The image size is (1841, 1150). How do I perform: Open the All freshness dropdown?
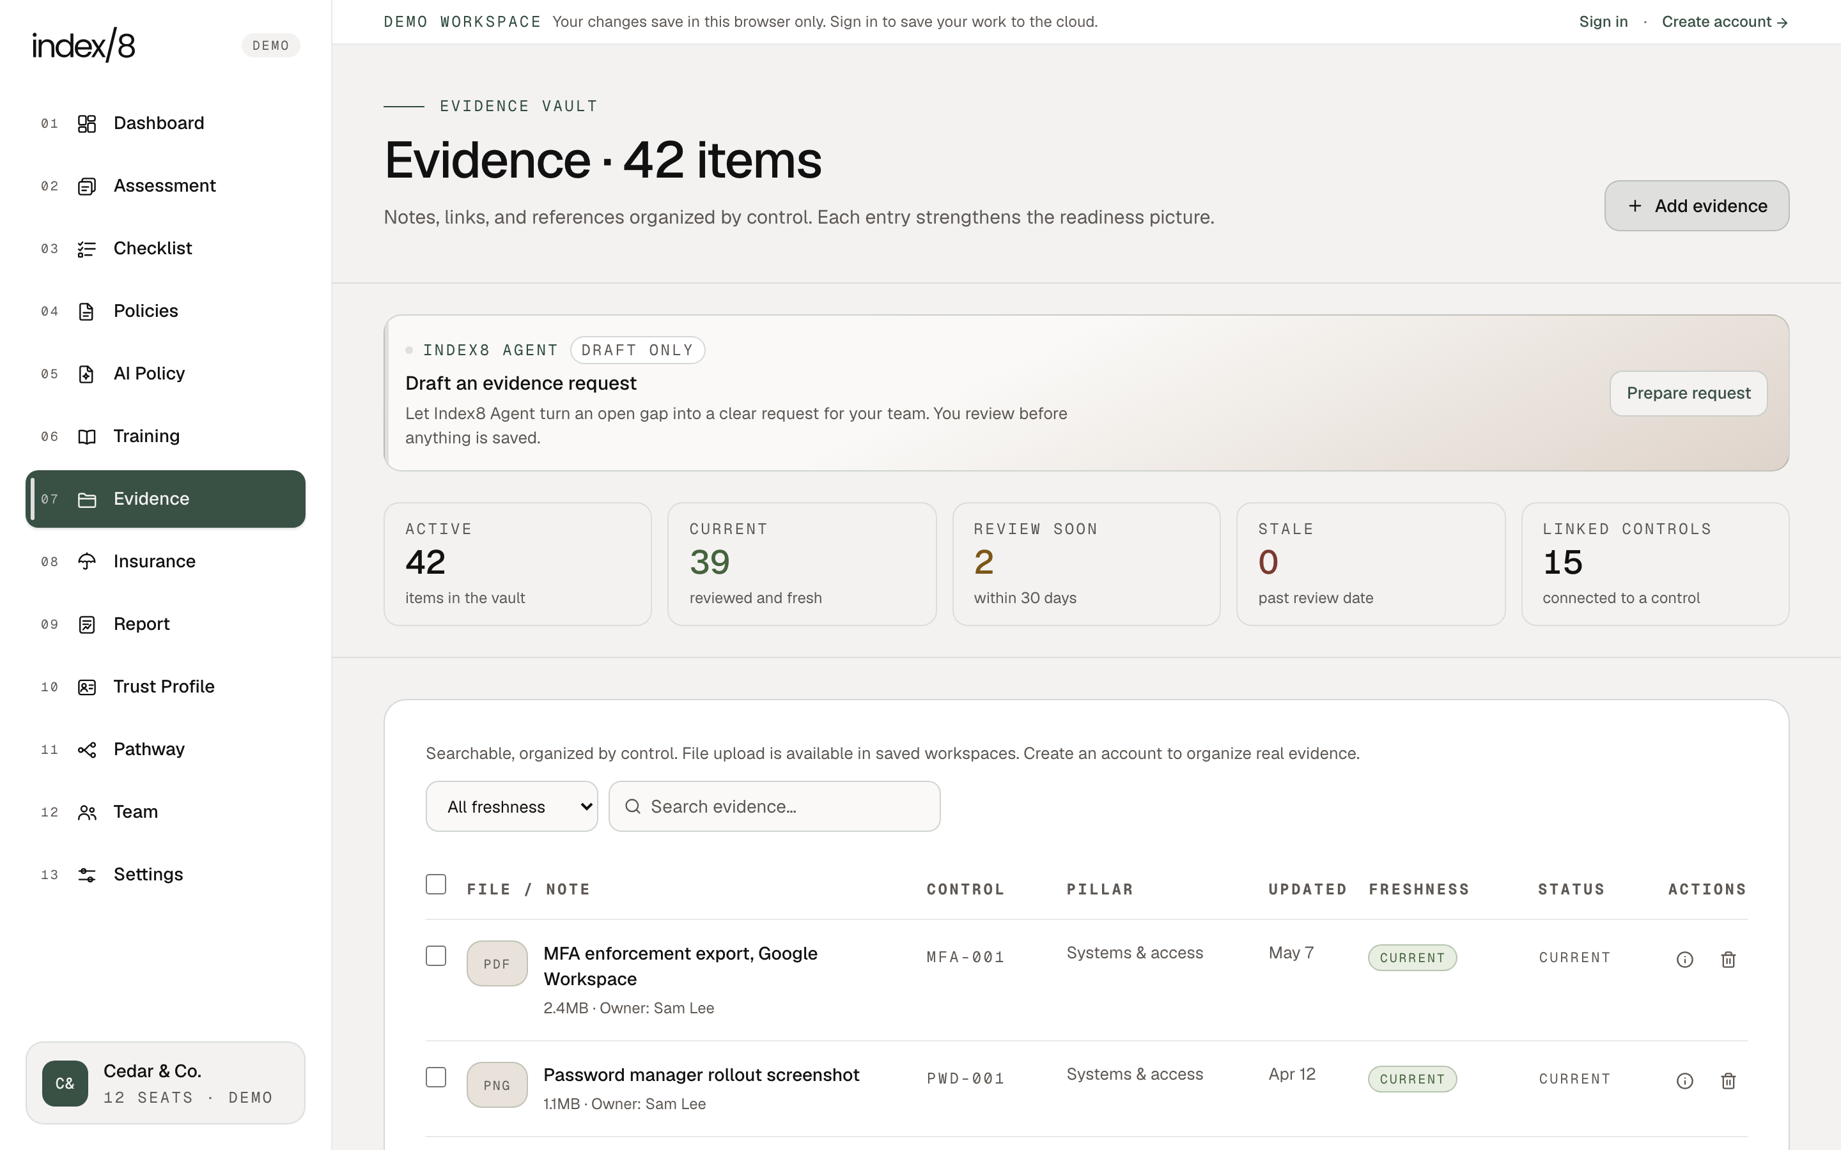tap(511, 806)
